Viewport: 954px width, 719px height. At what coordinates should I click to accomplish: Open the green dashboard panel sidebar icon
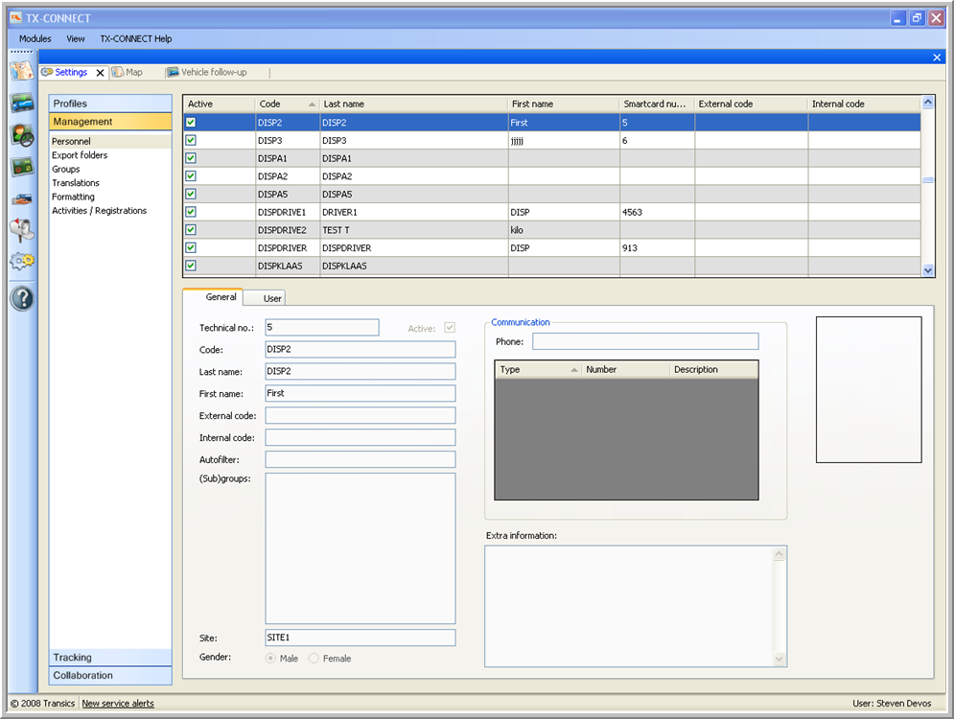tap(21, 167)
